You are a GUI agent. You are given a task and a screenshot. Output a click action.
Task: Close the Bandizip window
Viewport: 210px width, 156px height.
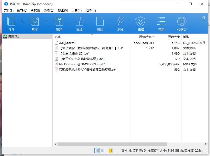(202, 4)
